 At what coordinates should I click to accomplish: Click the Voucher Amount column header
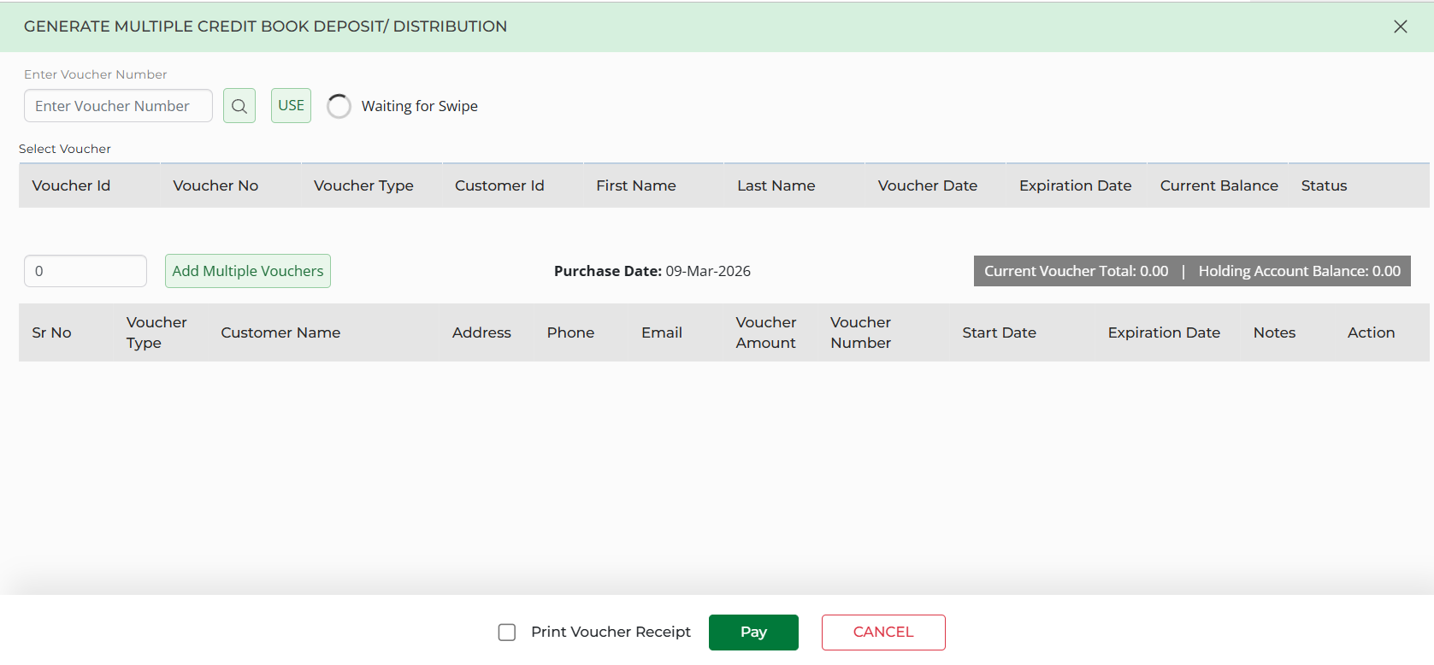tap(765, 332)
